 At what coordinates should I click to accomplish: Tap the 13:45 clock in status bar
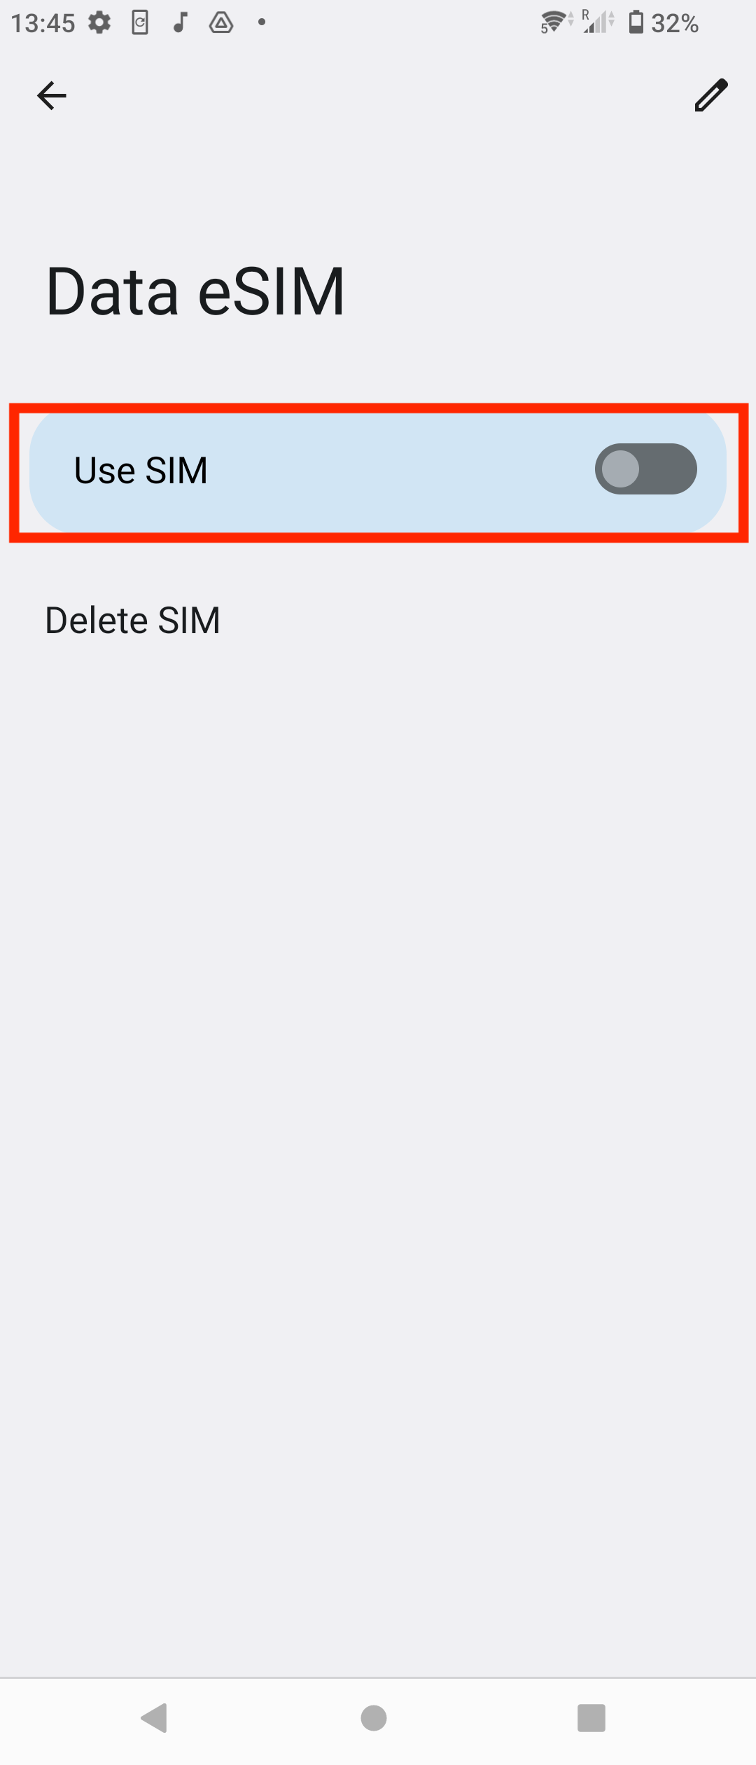click(43, 23)
